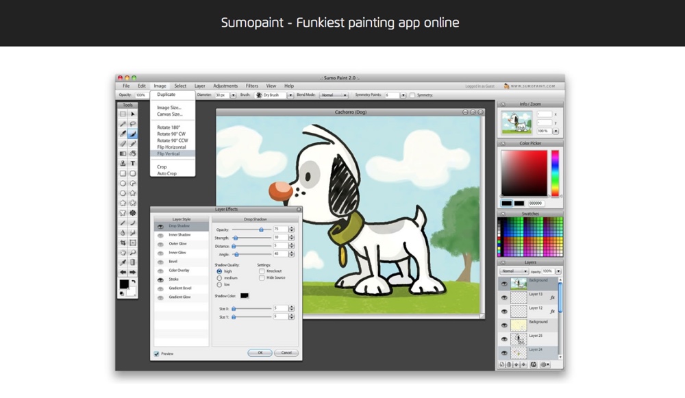Enable the Symmetry checkbox in options bar
Image resolution: width=685 pixels, height=398 pixels.
point(412,95)
